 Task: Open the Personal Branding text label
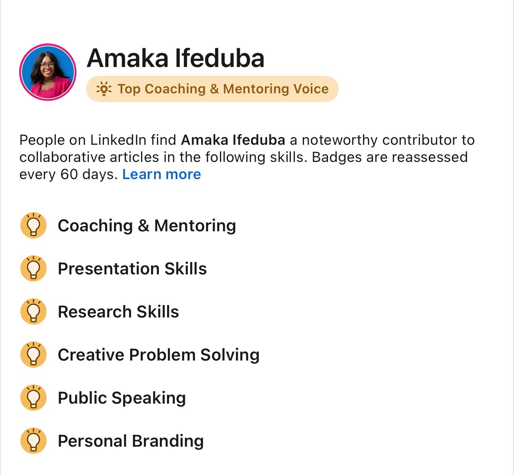tap(131, 441)
